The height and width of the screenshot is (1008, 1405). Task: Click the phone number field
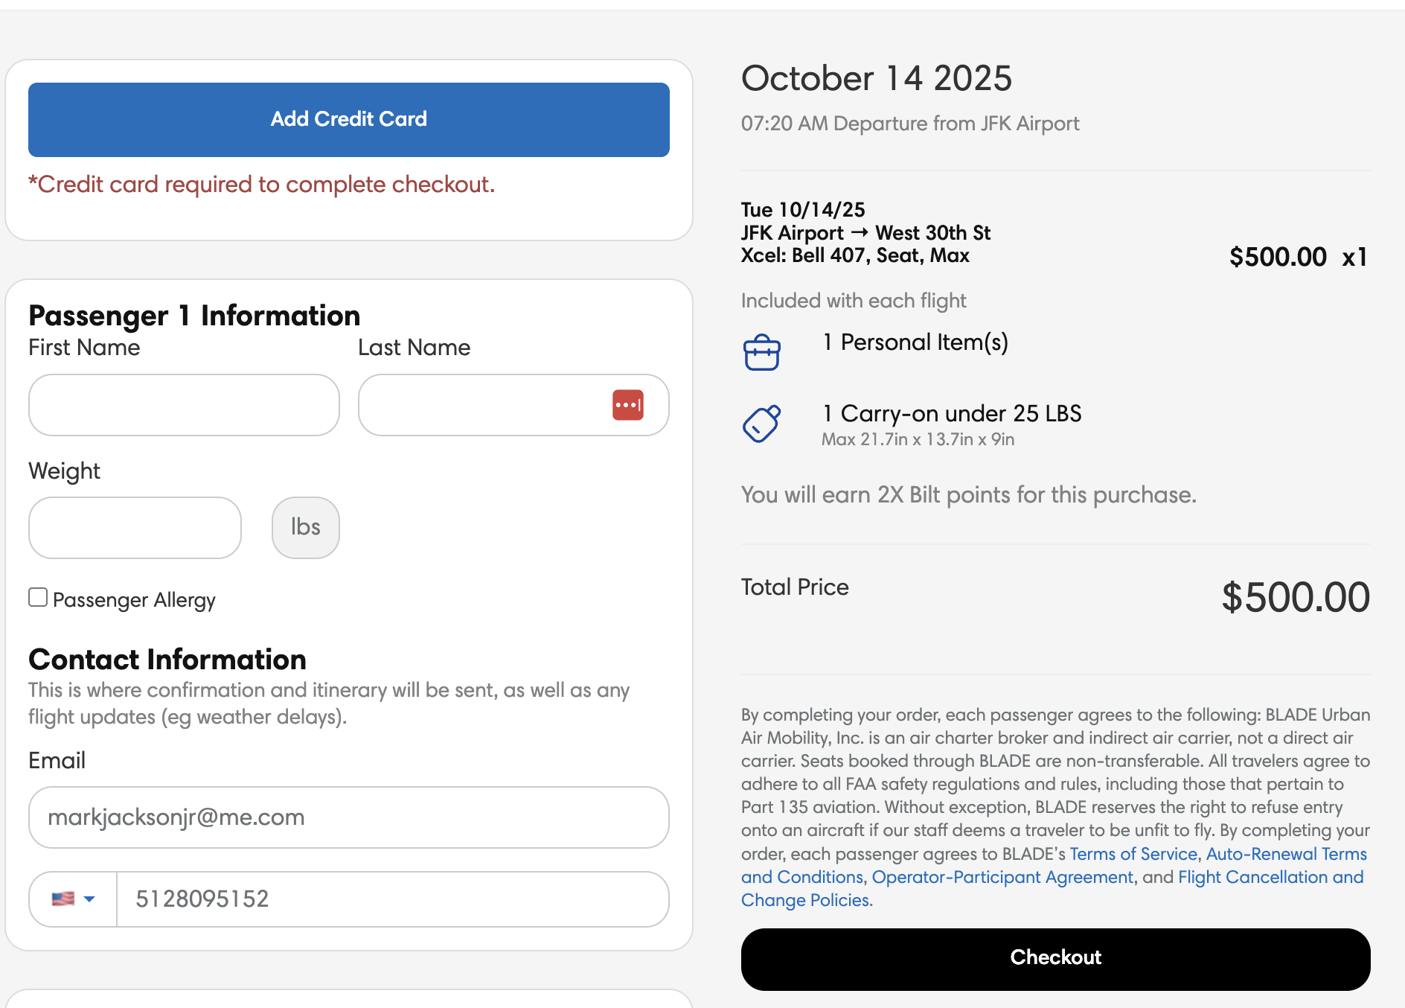[x=392, y=899]
